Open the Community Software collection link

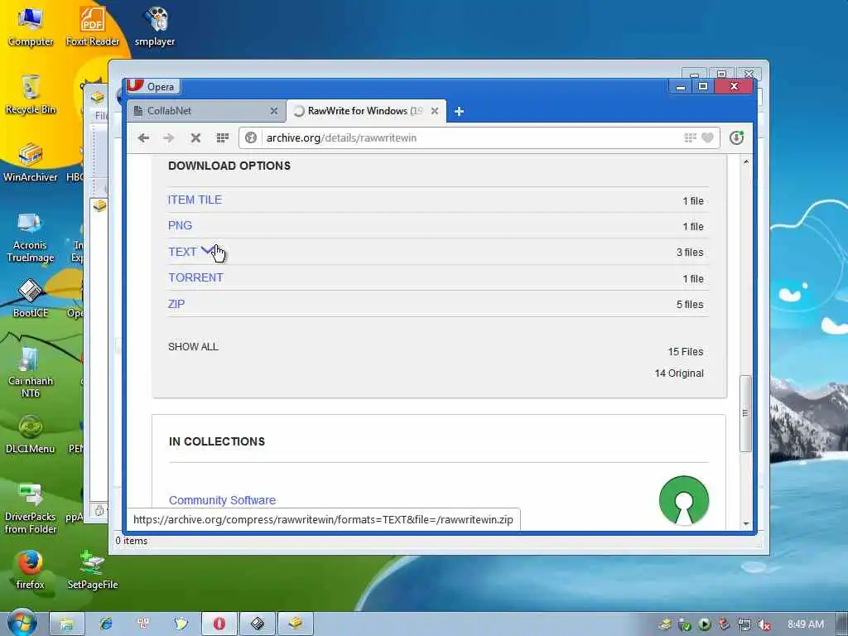point(222,500)
